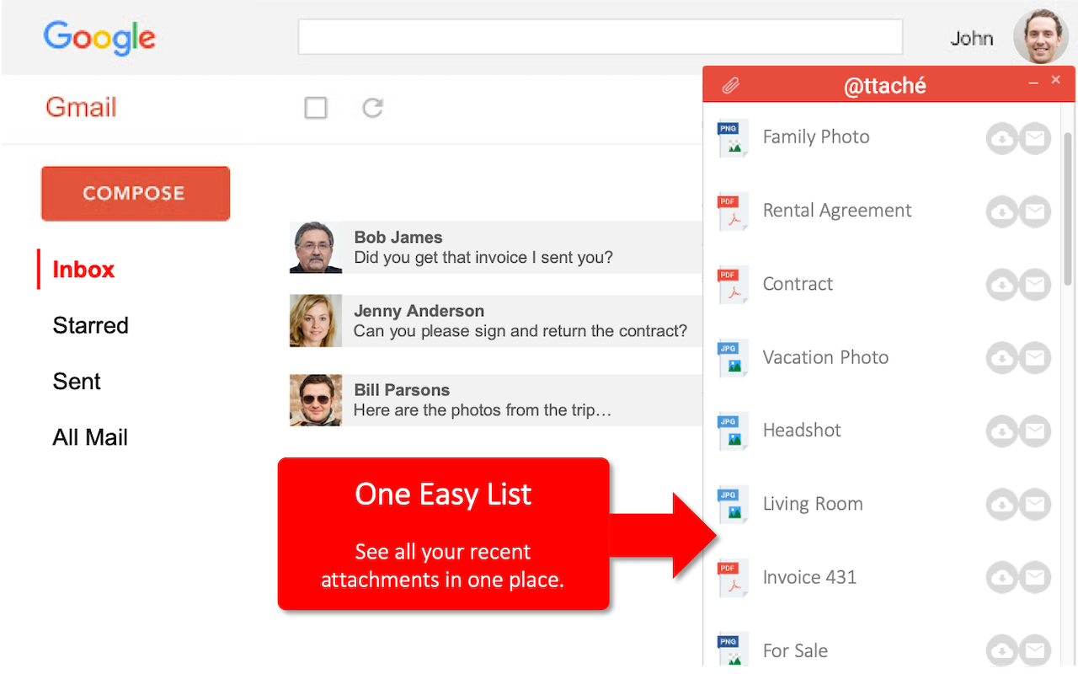Open the email containing the Rental Agreement
1078x674 pixels.
[1035, 211]
